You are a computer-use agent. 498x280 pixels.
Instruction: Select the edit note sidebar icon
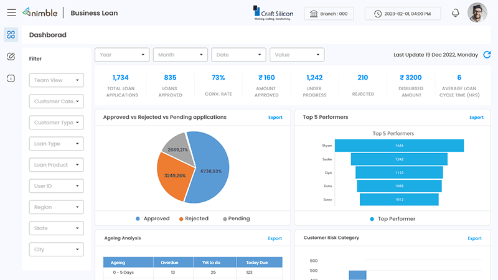pos(11,57)
